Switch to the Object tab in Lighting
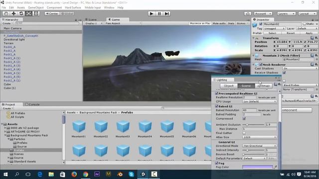This screenshot has height=179, width=319. tap(229, 86)
